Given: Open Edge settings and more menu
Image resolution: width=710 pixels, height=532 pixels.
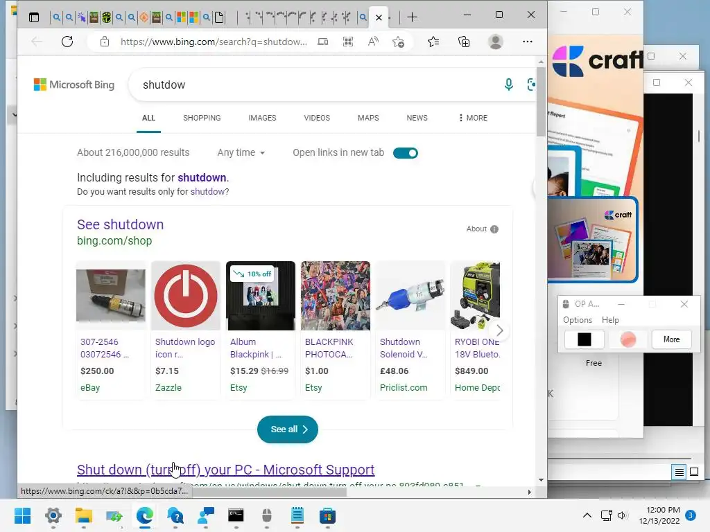Looking at the screenshot, I should pyautogui.click(x=528, y=42).
